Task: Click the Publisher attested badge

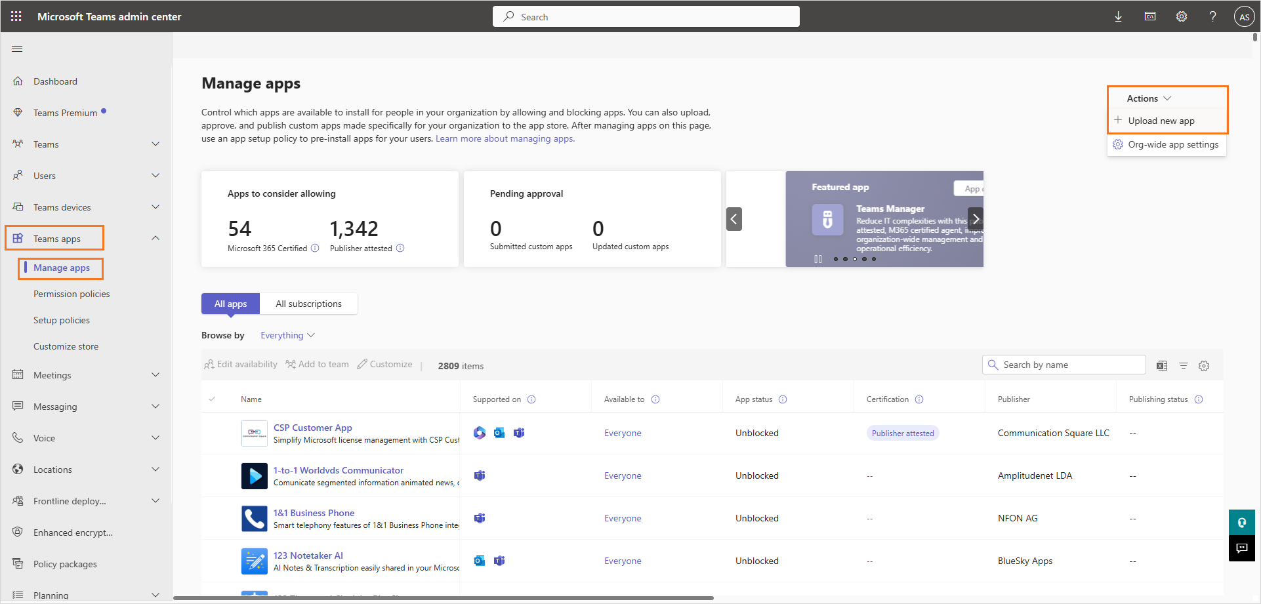Action: pos(903,433)
